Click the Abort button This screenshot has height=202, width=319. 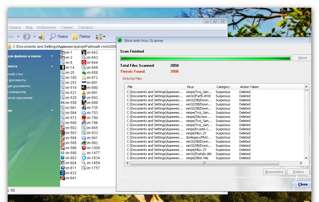[302, 58]
